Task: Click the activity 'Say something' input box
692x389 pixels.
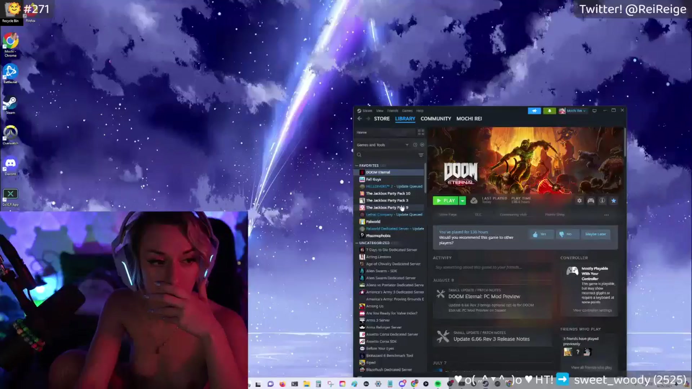Action: (x=492, y=267)
